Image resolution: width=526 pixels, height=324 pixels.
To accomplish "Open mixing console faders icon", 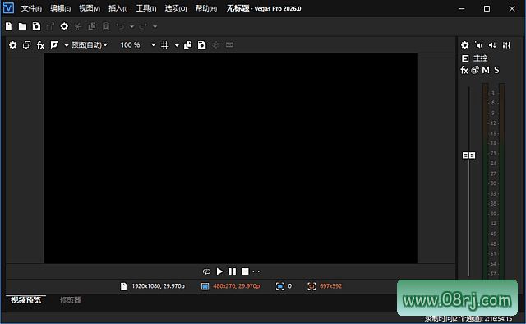I will pyautogui.click(x=506, y=45).
